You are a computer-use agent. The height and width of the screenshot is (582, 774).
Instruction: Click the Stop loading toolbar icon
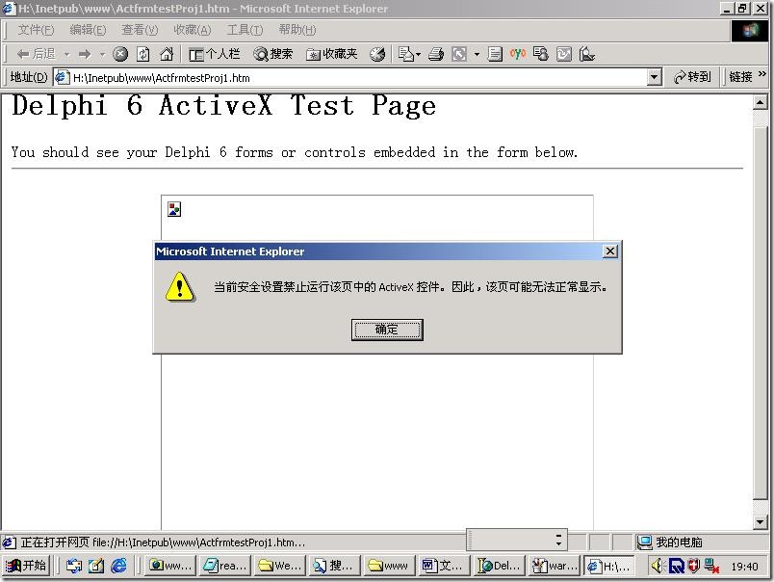120,54
